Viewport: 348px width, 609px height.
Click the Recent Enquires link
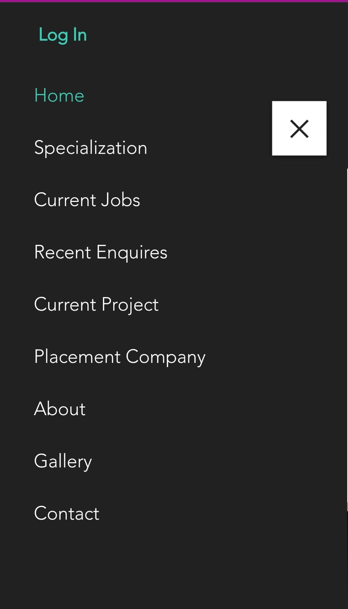pos(101,252)
